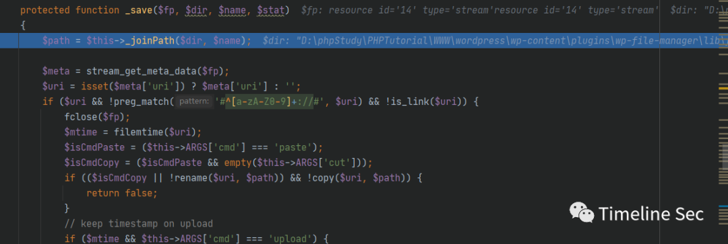The width and height of the screenshot is (728, 244).
Task: Click the $meta variable being assigned
Action: [x=56, y=71]
